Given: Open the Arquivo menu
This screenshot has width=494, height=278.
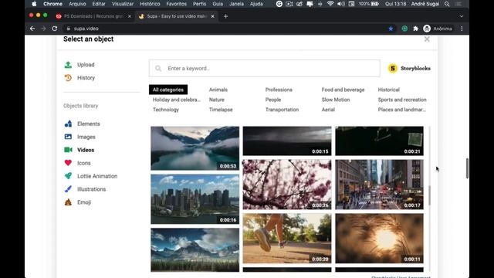Looking at the screenshot, I should coord(77,4).
